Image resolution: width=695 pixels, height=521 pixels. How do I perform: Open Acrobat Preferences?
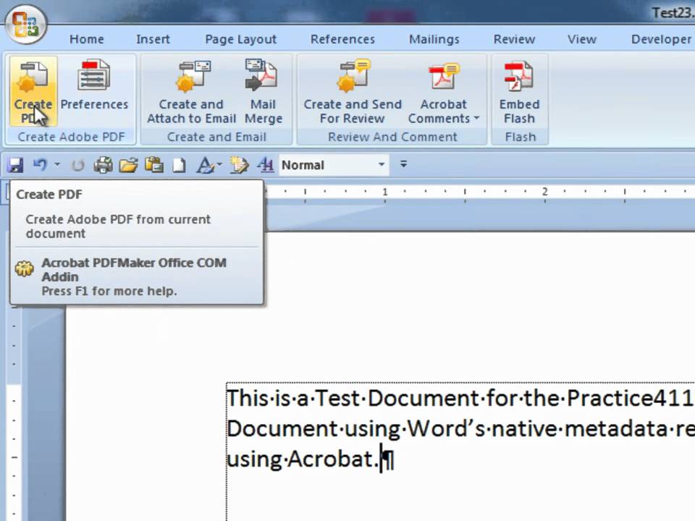94,86
